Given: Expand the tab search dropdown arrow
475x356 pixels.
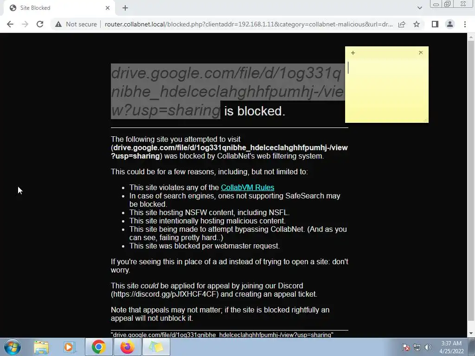Looking at the screenshot, I should 419,8.
